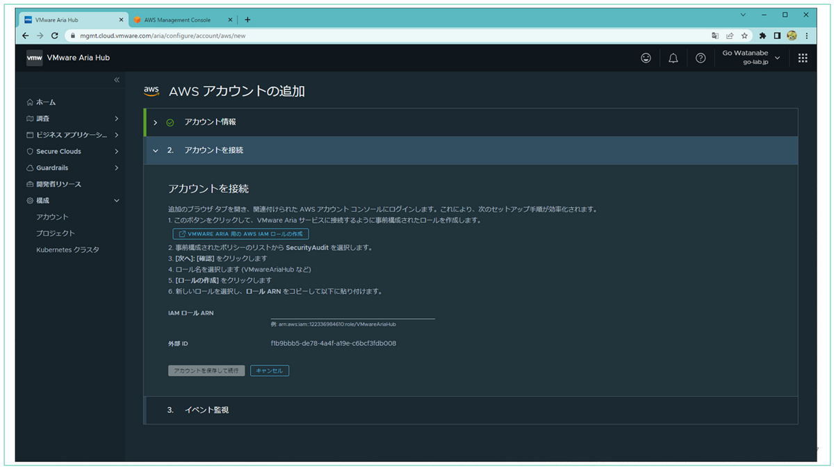834x469 pixels.
Task: Expand the ビジネス アプリケーション chevron
Action: tap(116, 135)
